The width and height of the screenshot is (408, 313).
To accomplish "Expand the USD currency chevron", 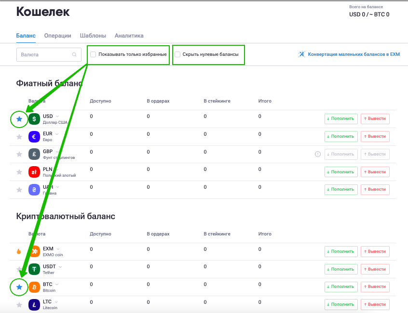I will click(57, 116).
